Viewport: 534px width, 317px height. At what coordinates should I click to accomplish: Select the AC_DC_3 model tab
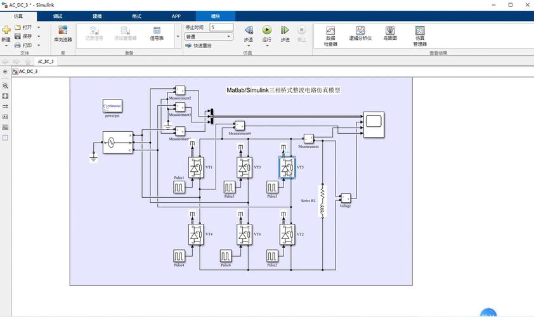(46, 61)
